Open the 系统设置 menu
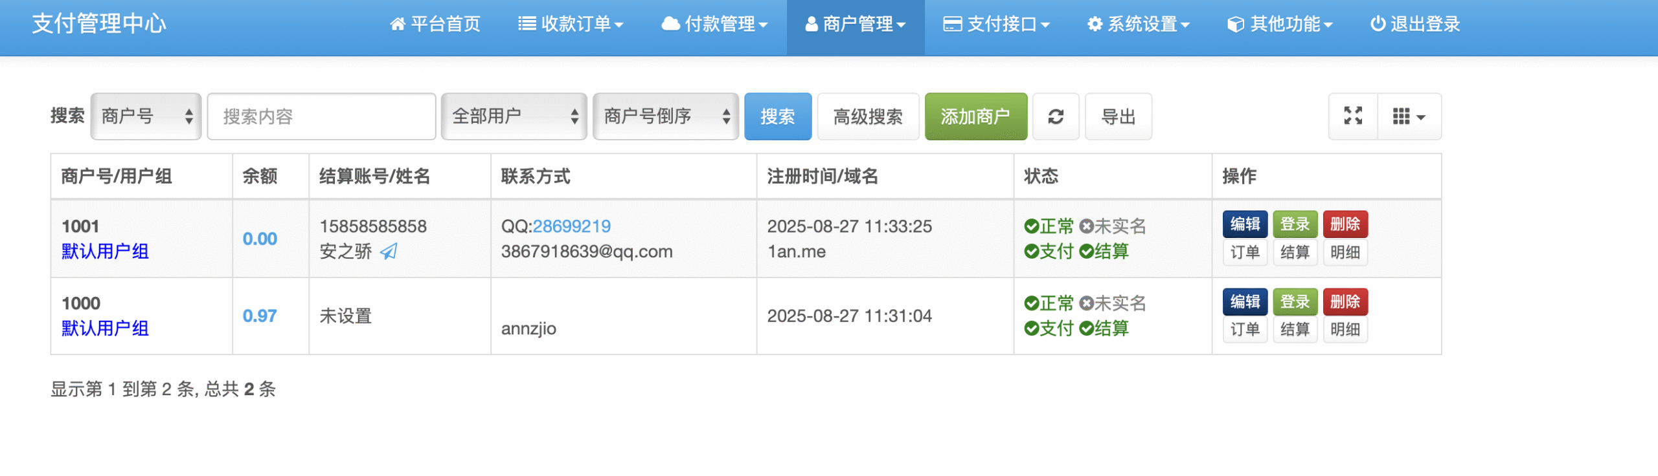Image resolution: width=1658 pixels, height=476 pixels. click(1138, 25)
